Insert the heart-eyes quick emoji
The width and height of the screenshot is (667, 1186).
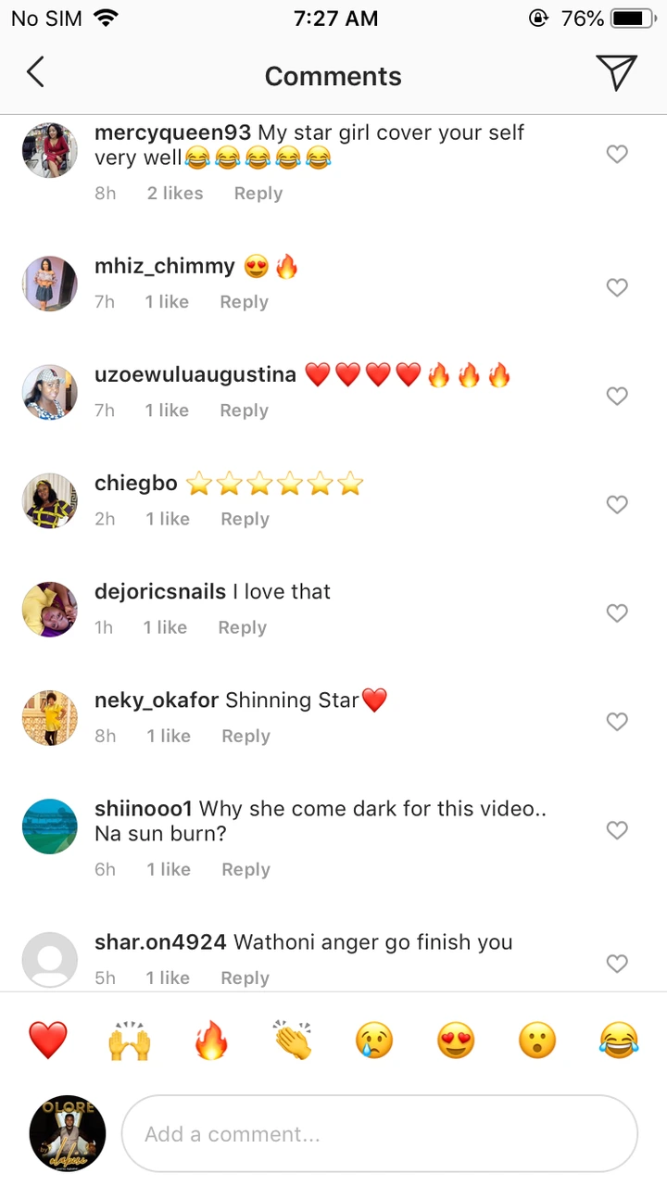tap(456, 1040)
